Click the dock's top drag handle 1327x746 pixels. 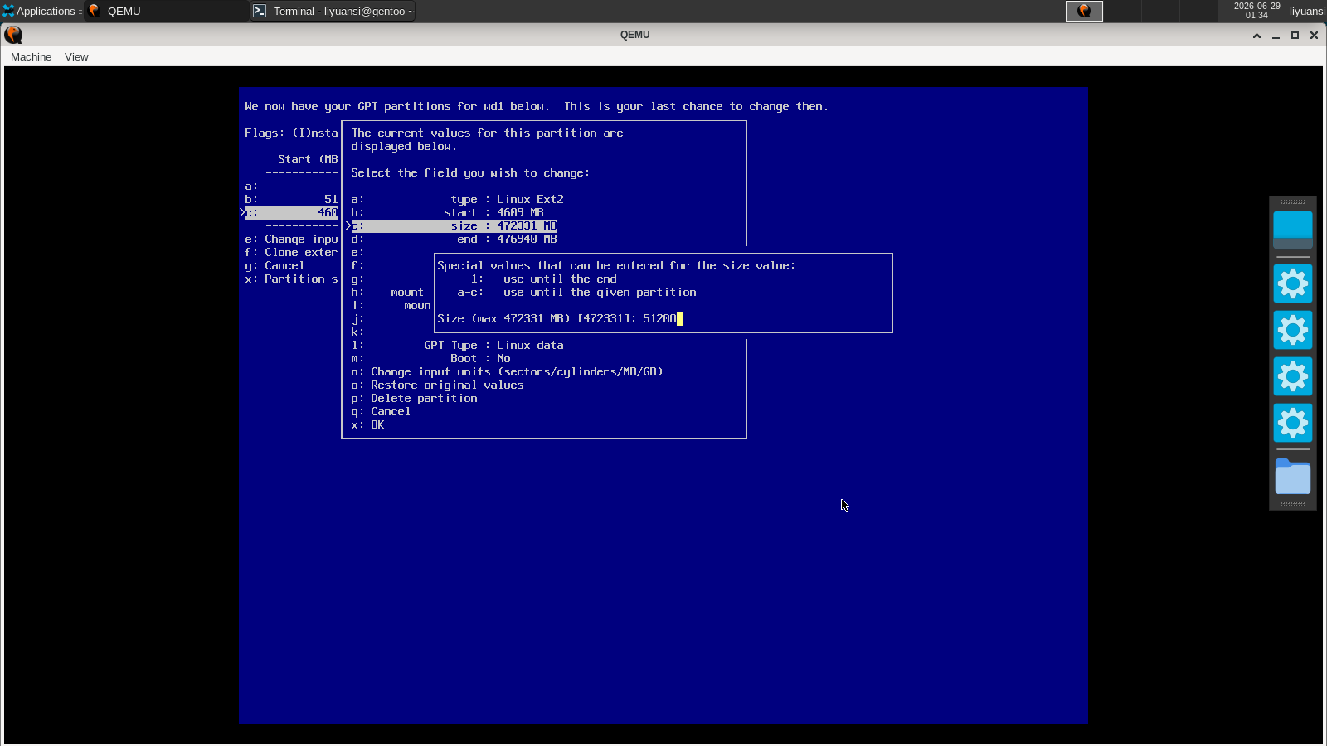[1293, 201]
